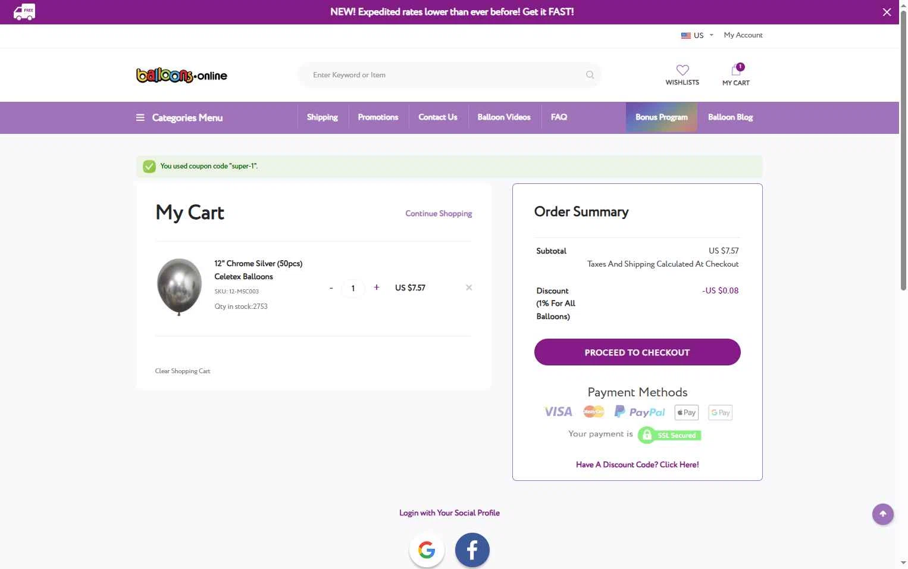
Task: Click the search magnifier icon
Action: (x=590, y=75)
